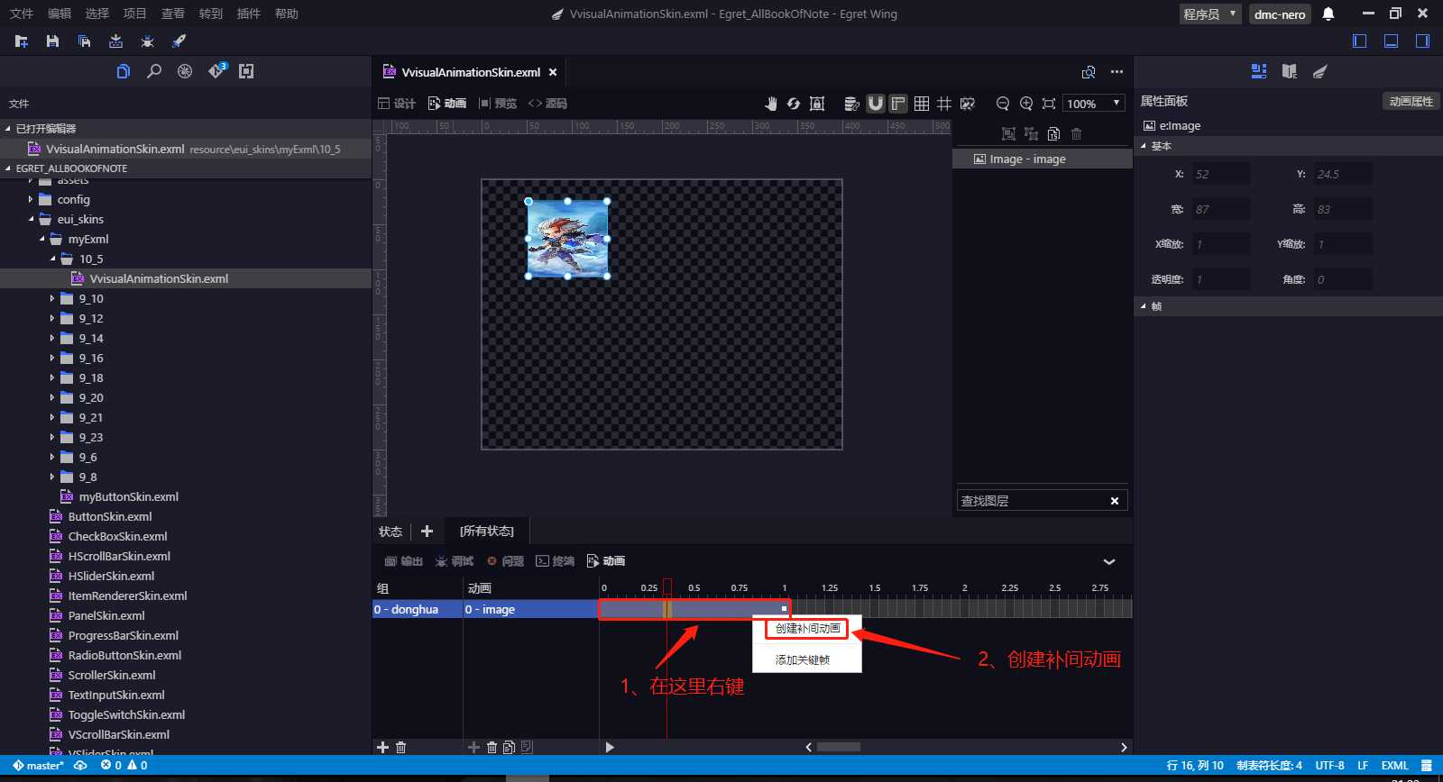
Task: Open the file explorer sidebar icon
Action: click(x=124, y=71)
